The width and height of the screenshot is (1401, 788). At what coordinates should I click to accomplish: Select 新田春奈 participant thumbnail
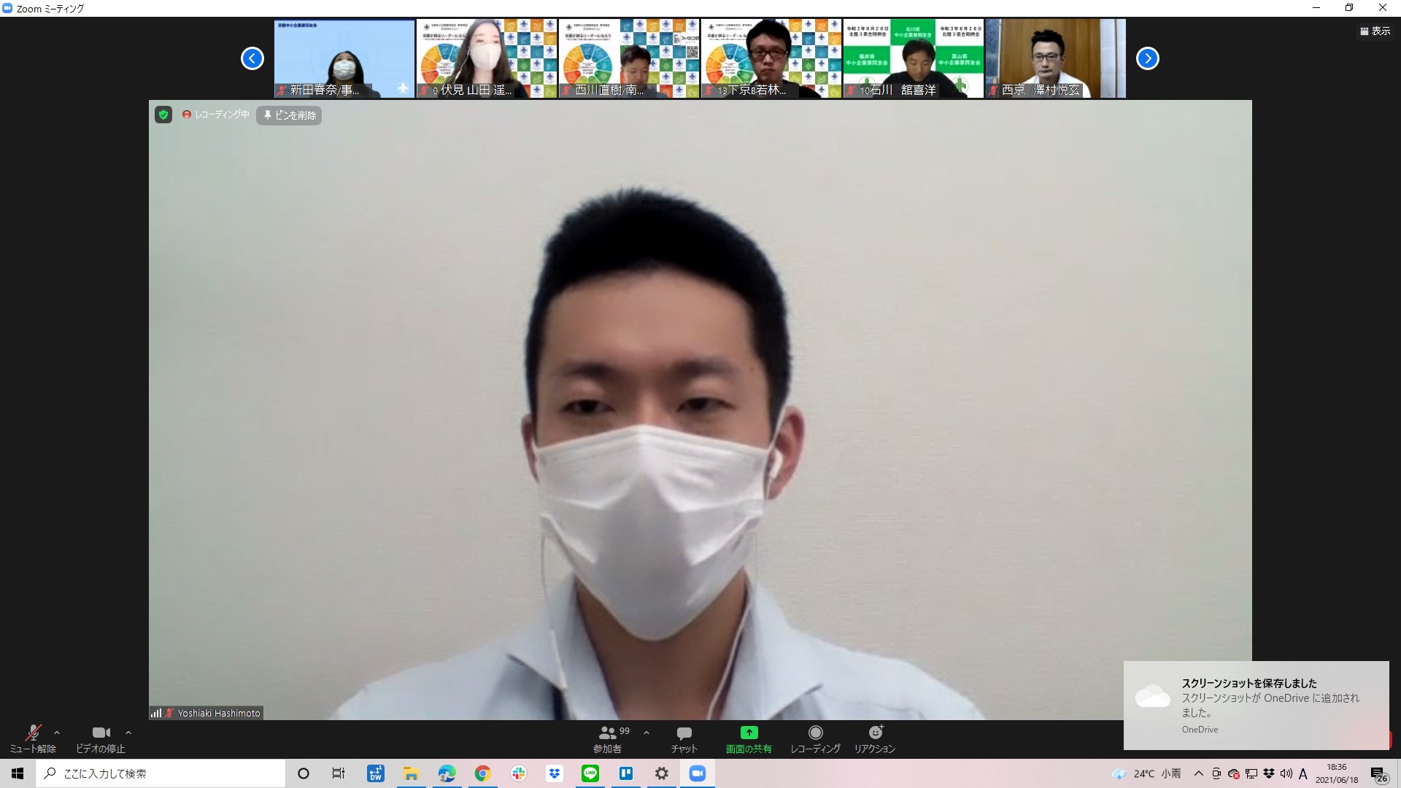(344, 58)
